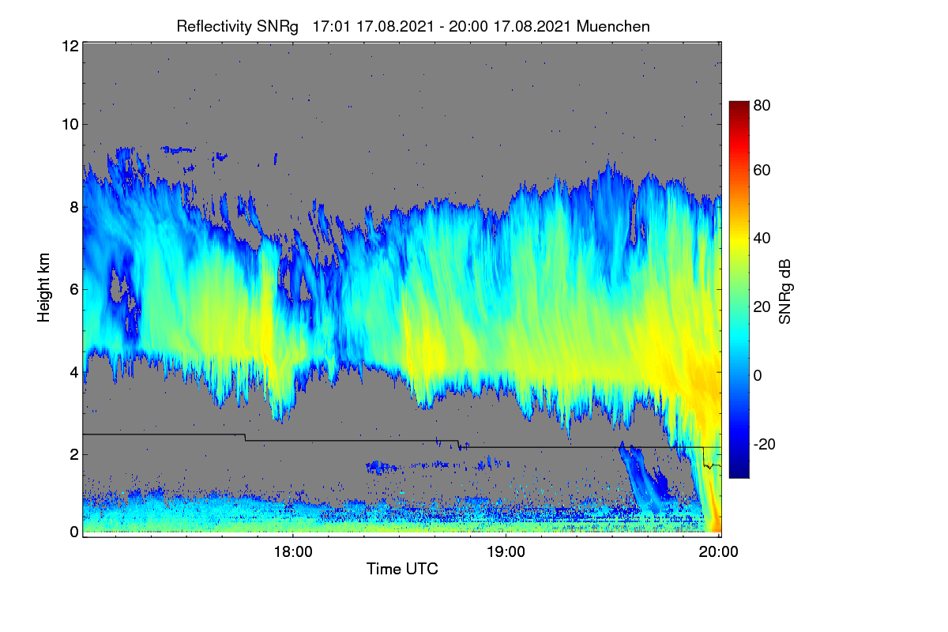Click the yellow band of the colorbar

coord(739,243)
